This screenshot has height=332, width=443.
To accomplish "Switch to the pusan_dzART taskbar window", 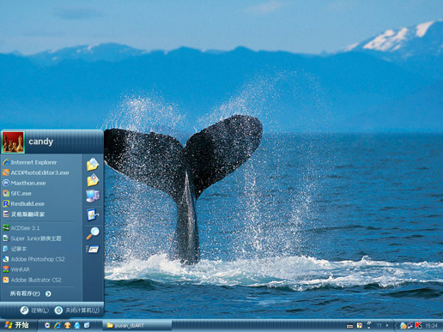I will click(137, 325).
